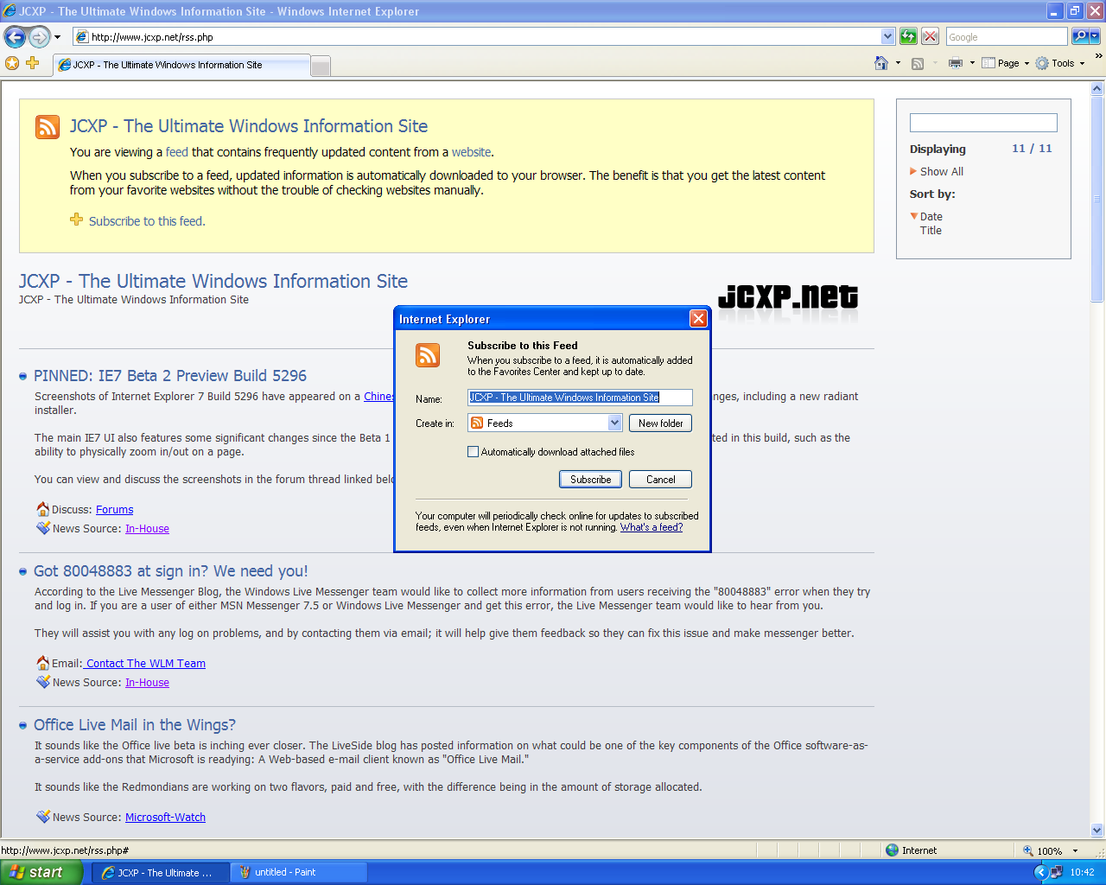Click the Google search box
The image size is (1106, 885).
pos(1007,36)
